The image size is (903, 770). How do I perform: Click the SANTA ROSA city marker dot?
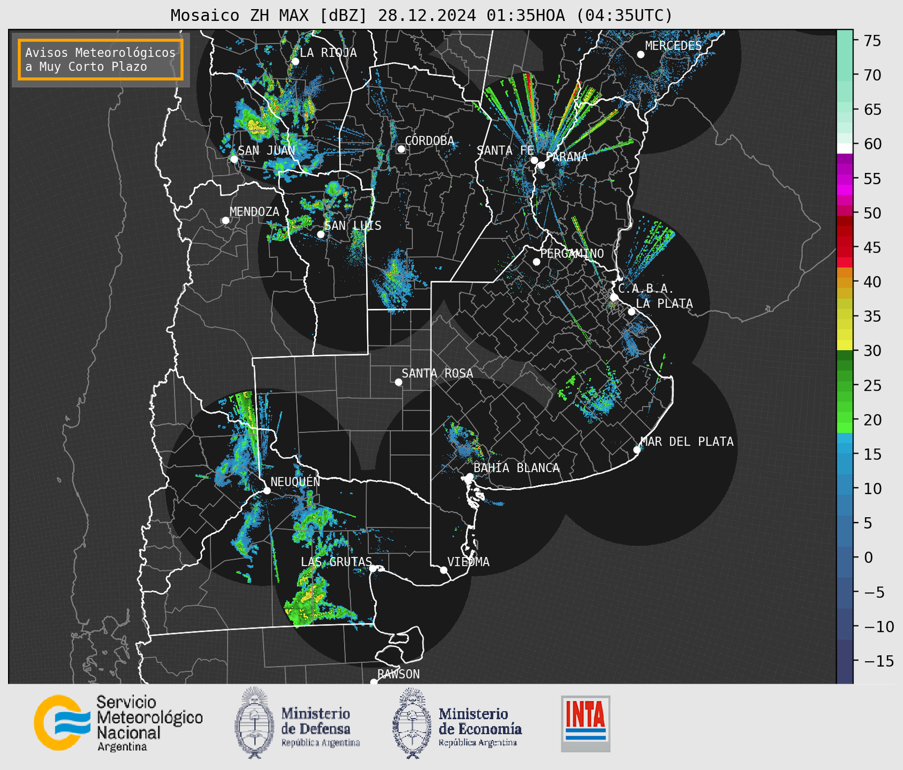coord(398,382)
